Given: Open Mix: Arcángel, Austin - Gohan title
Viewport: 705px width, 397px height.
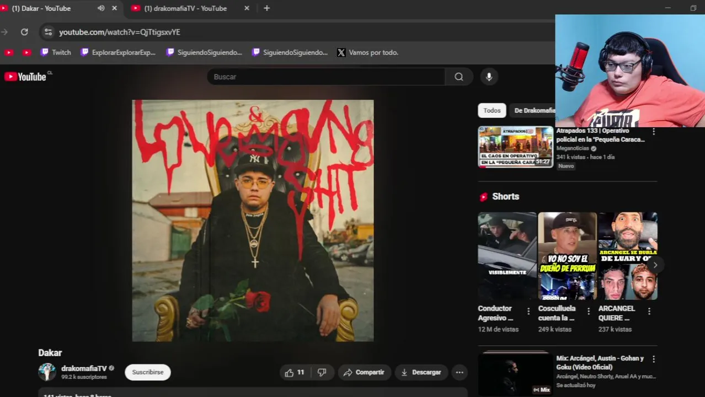Looking at the screenshot, I should pyautogui.click(x=600, y=362).
